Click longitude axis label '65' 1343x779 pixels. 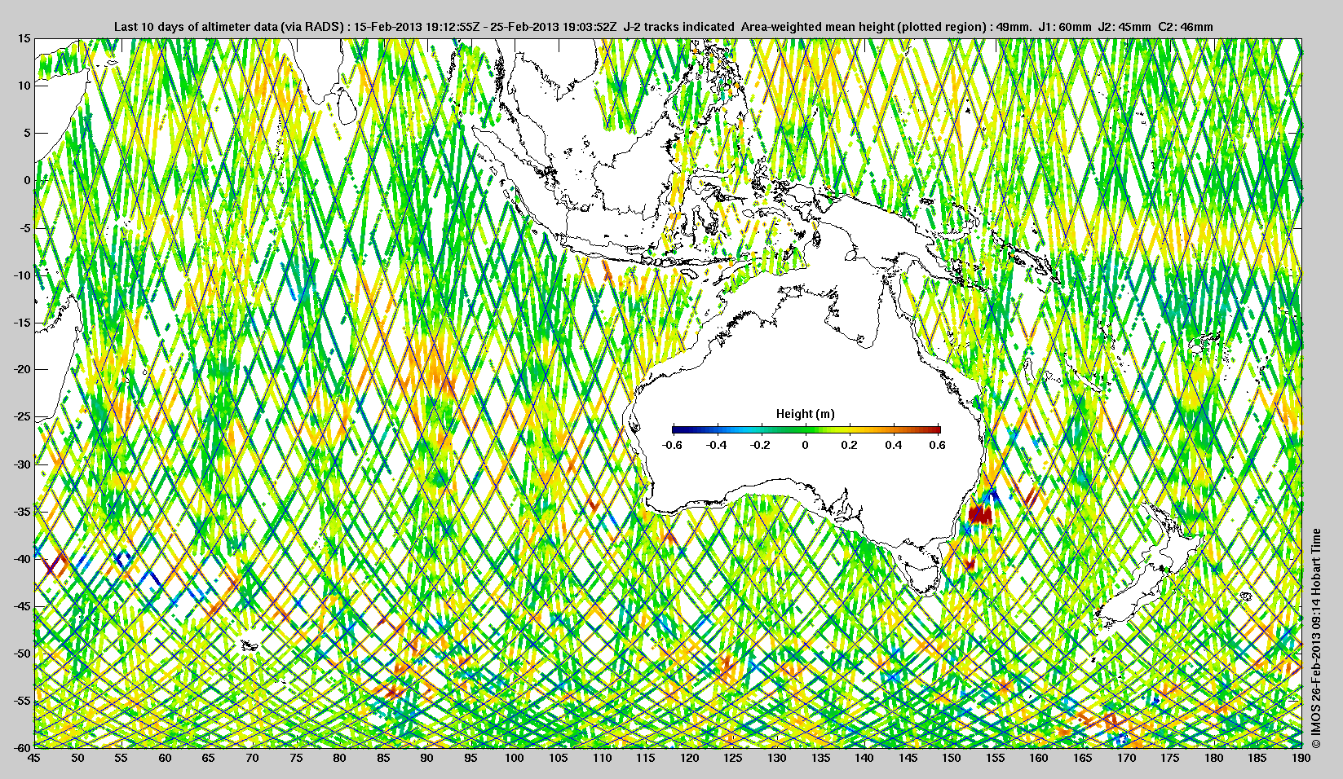tap(209, 758)
